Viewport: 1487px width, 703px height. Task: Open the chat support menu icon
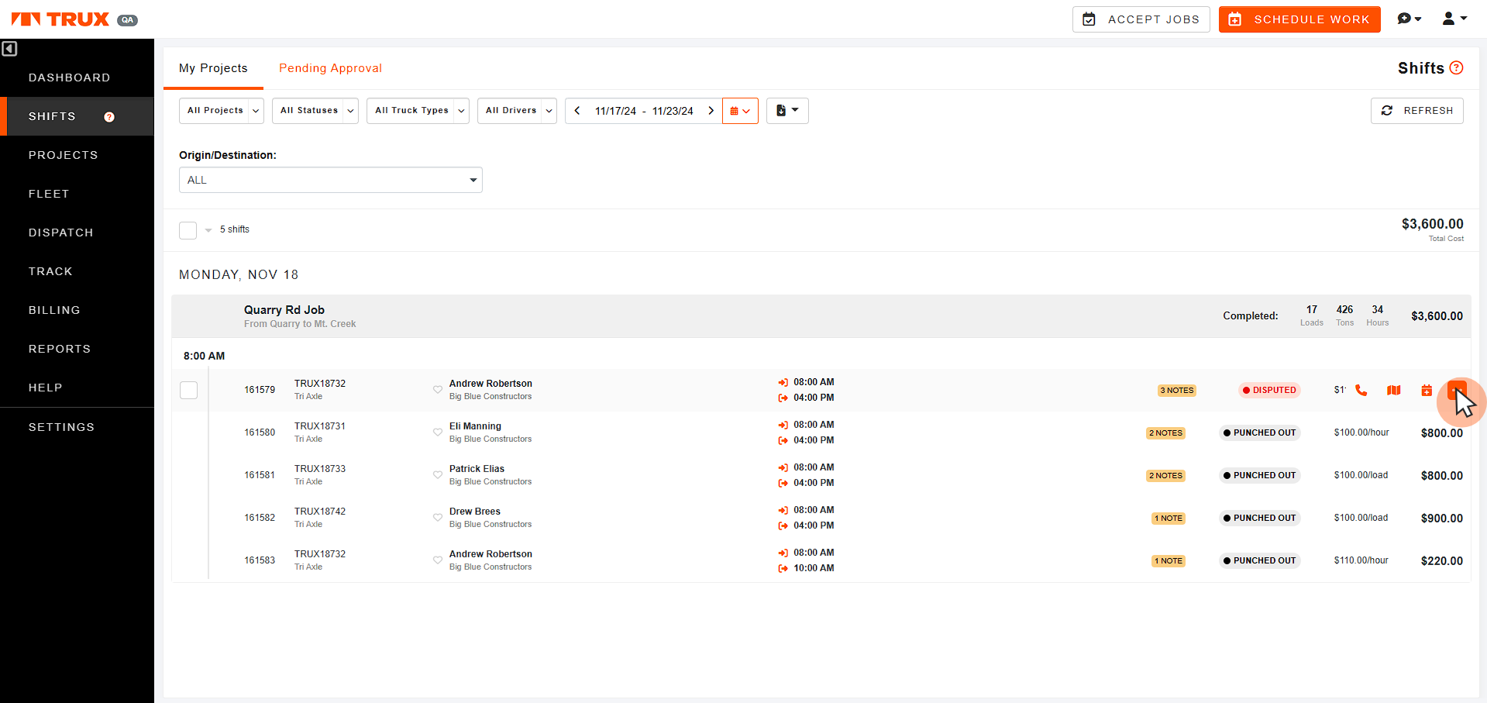point(1409,19)
